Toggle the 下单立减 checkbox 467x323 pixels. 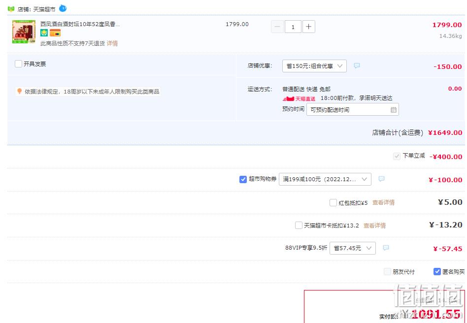(397, 156)
